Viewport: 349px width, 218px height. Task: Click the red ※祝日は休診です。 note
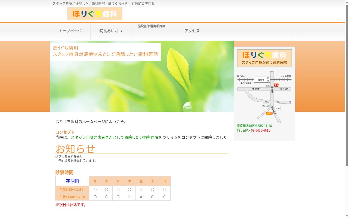coord(71,205)
